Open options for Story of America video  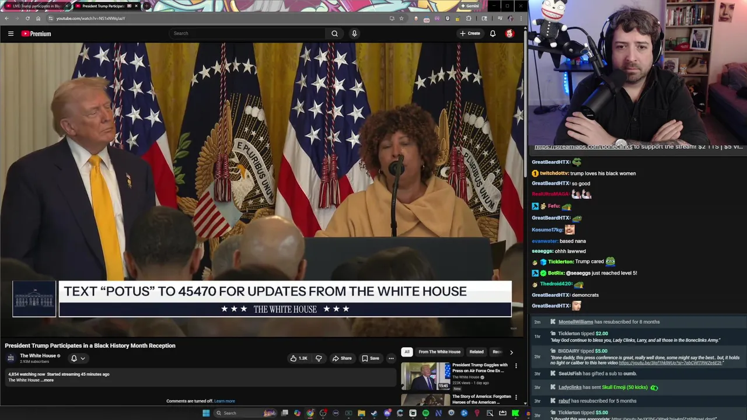[x=516, y=397]
